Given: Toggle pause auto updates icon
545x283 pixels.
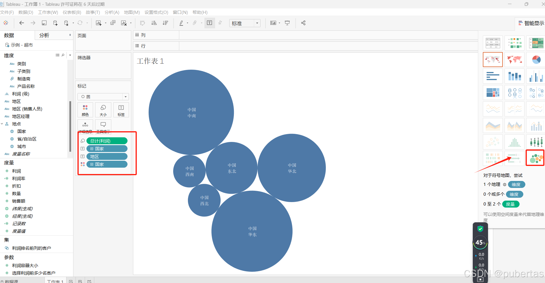Looking at the screenshot, I should pyautogui.click(x=66, y=23).
